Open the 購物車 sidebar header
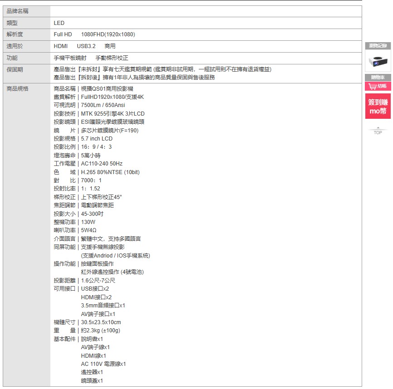 tap(378, 78)
